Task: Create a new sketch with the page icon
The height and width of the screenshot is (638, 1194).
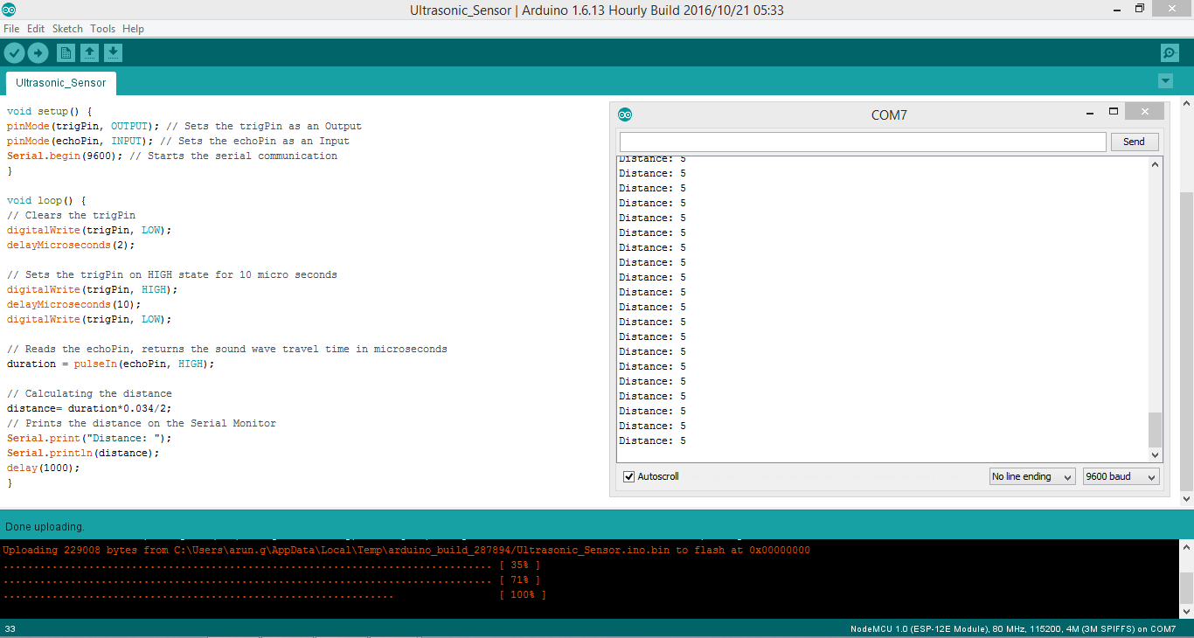Action: (x=66, y=53)
